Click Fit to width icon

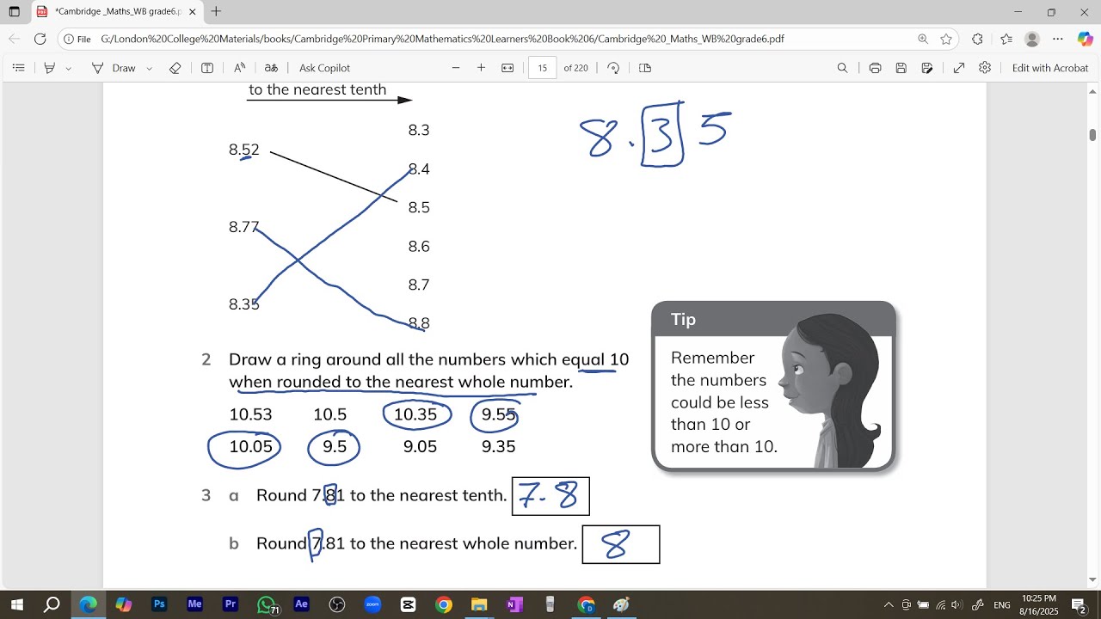tap(507, 68)
